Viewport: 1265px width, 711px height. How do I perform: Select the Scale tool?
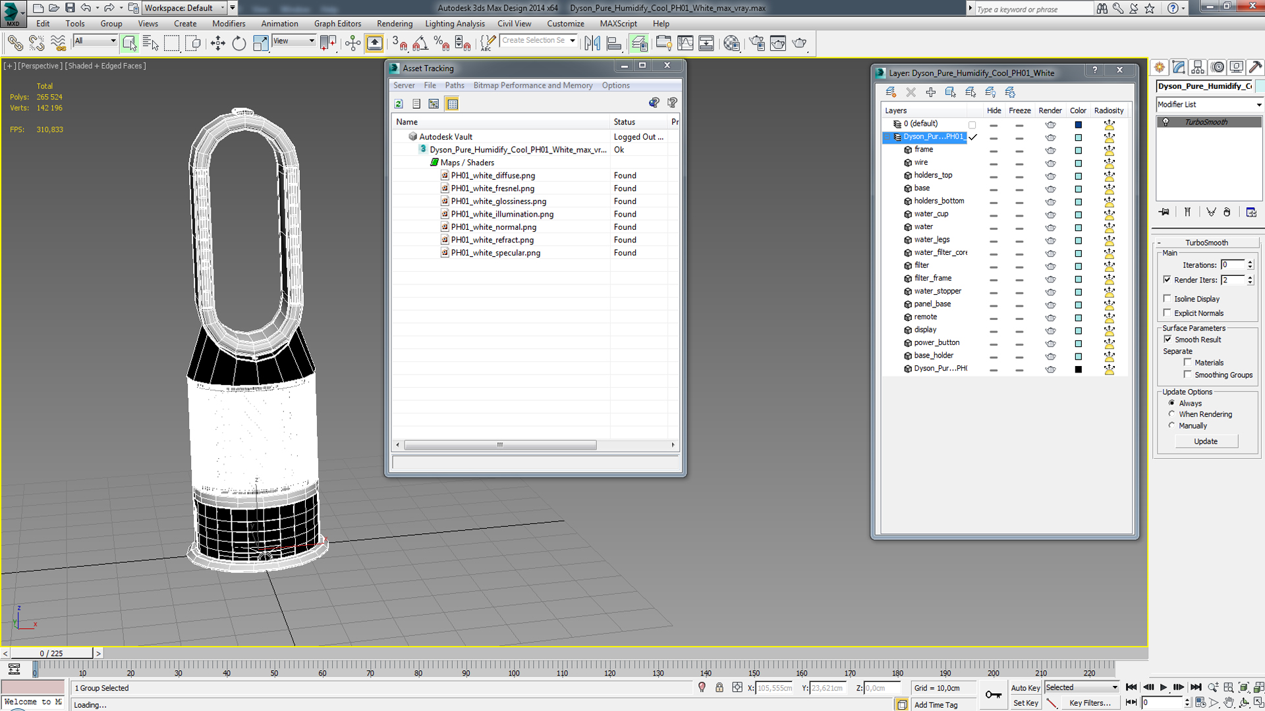(x=260, y=43)
